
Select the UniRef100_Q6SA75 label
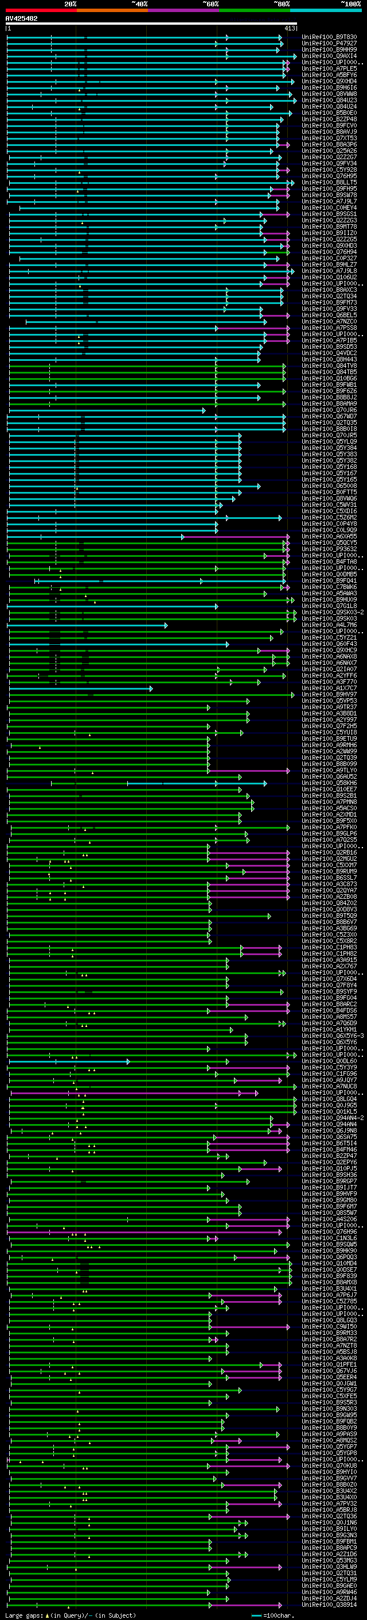coord(329,1137)
